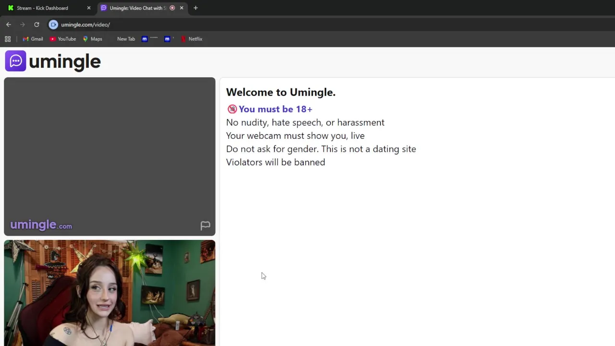This screenshot has height=346, width=615.
Task: Select the Umingle Video Chat tab
Action: [x=137, y=8]
